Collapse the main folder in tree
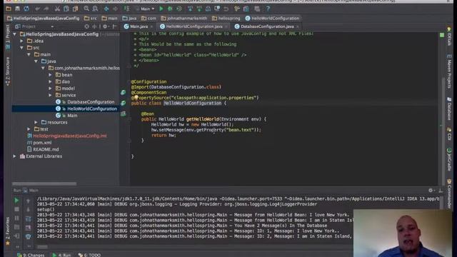The width and height of the screenshot is (457, 257). pyautogui.click(x=29, y=54)
